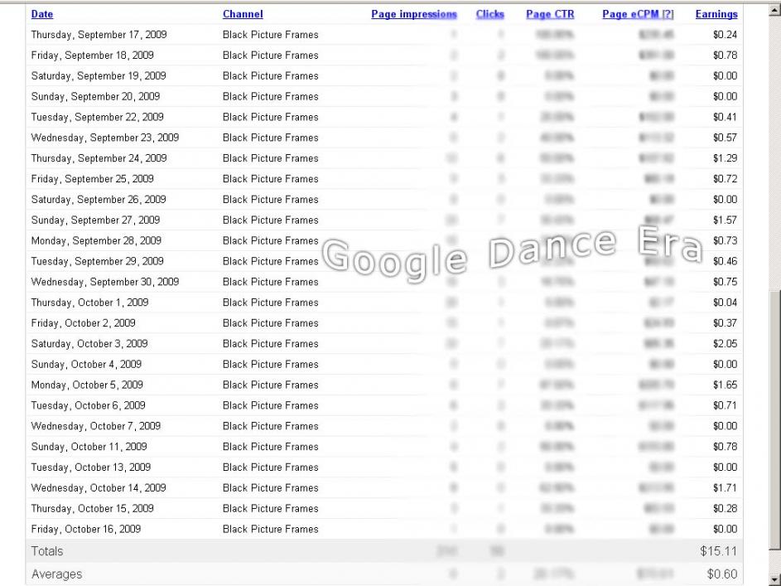Select date Wednesday, October 7, 2009
781x586 pixels.
point(95,426)
